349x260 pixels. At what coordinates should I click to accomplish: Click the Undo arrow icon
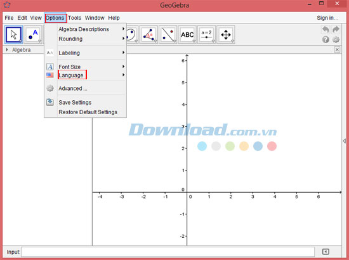326,29
